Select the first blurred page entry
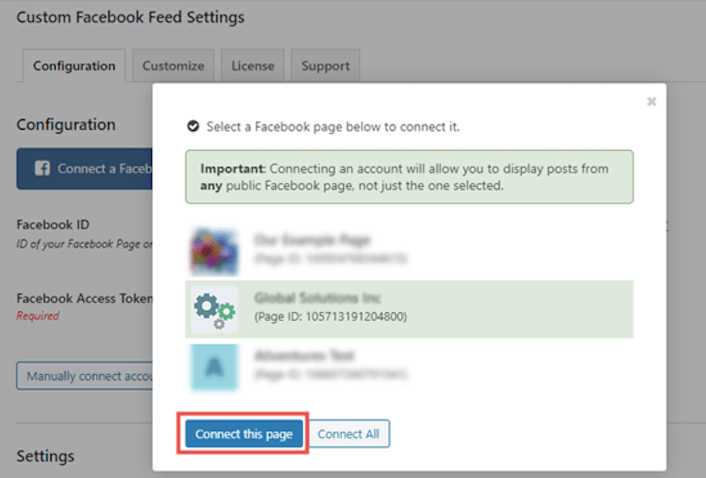The height and width of the screenshot is (478, 706). click(329, 249)
